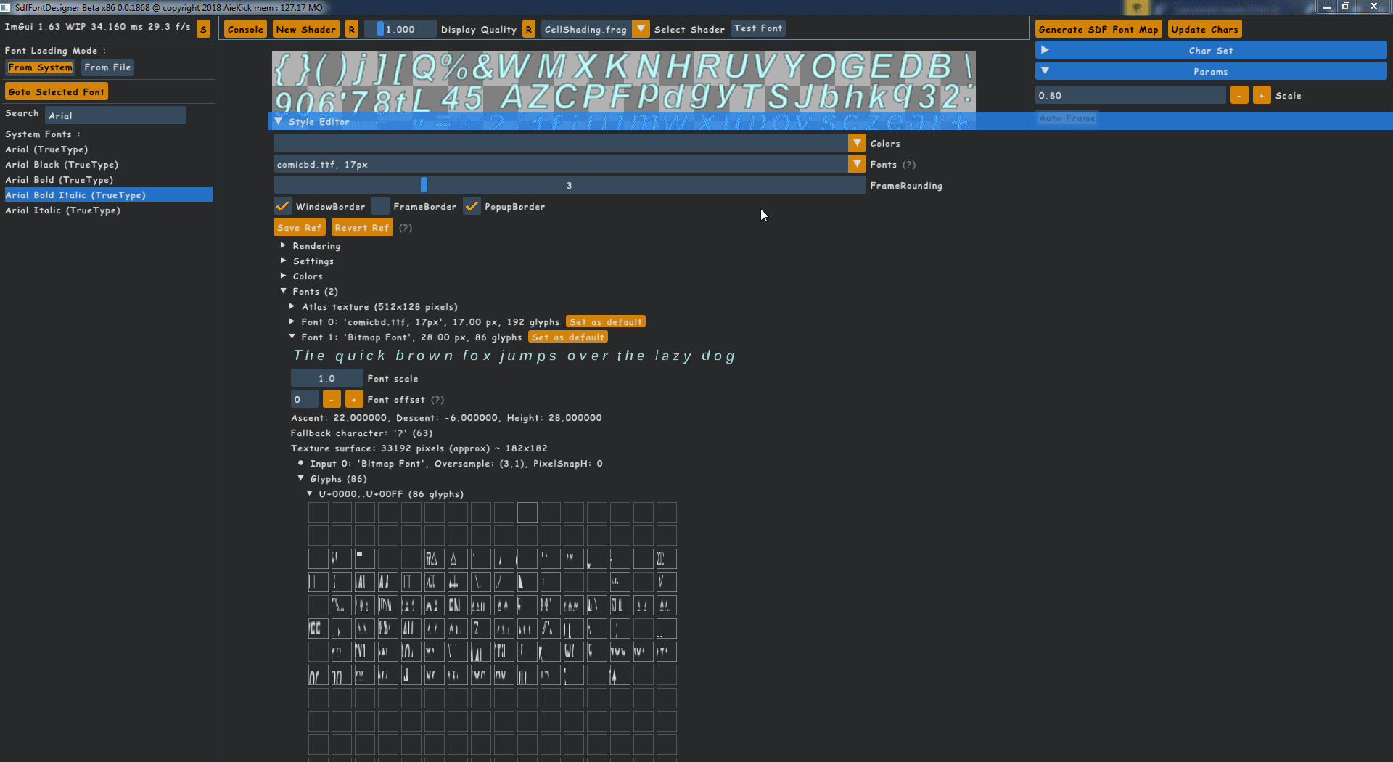The width and height of the screenshot is (1393, 762).
Task: Click the Update Chars button
Action: 1204,30
